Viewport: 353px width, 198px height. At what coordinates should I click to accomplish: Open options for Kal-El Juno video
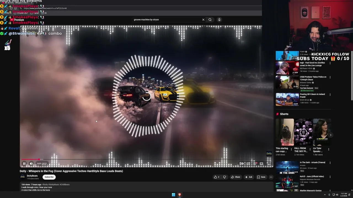click(330, 177)
